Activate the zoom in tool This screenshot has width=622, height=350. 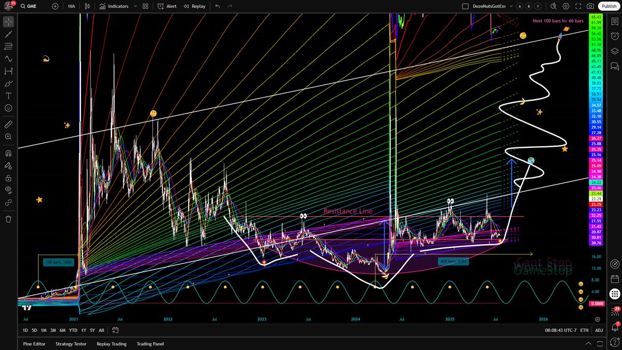pyautogui.click(x=8, y=137)
